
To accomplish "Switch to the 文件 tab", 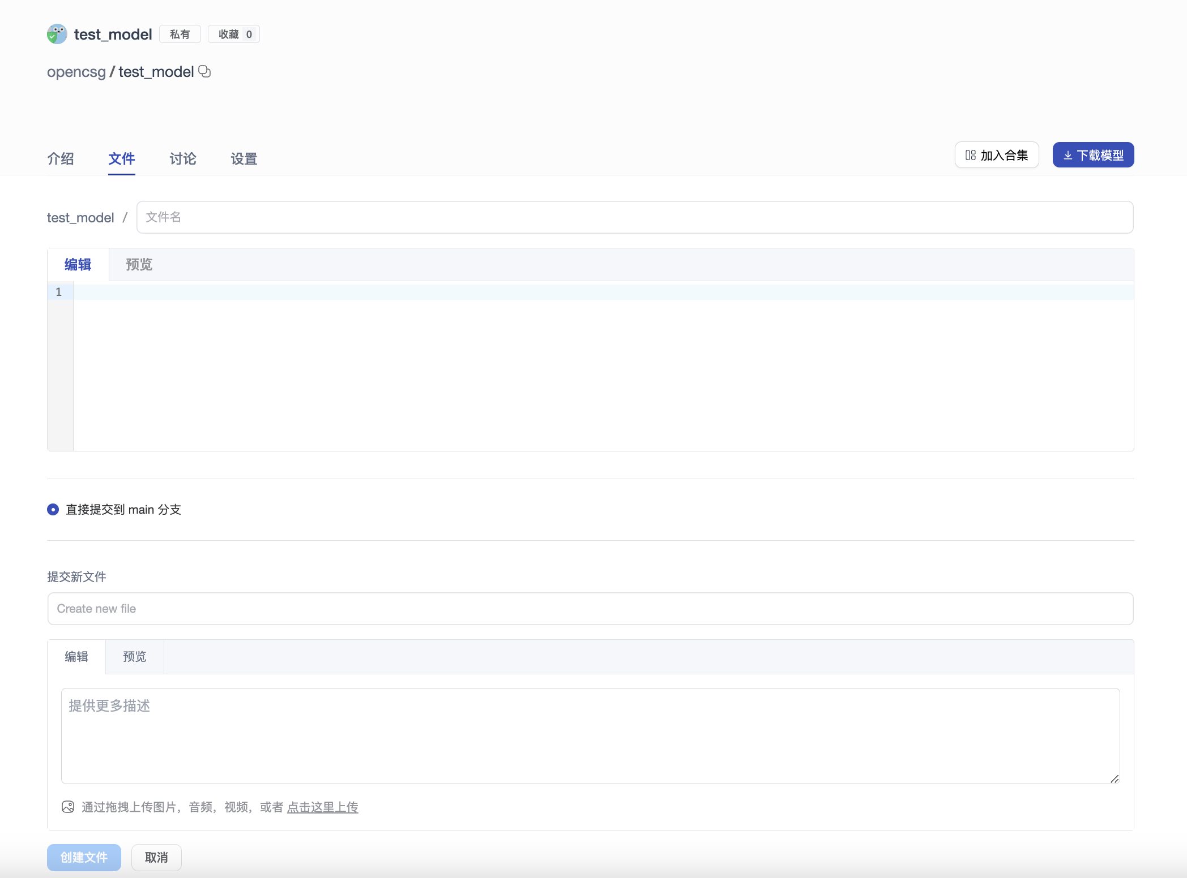I will pos(121,159).
